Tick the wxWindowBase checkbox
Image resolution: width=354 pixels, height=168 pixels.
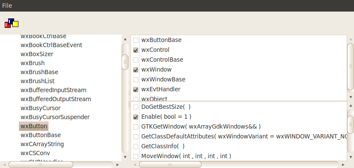coord(136,80)
